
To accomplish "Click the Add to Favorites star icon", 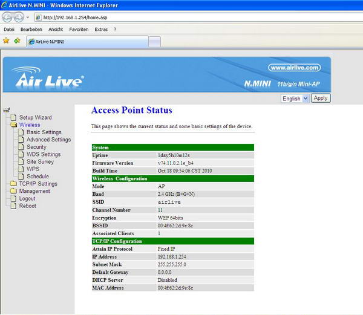I will (x=17, y=41).
